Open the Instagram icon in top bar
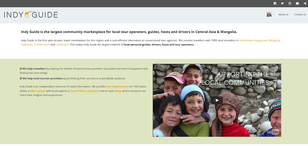The width and height of the screenshot is (308, 146). pos(290,3)
